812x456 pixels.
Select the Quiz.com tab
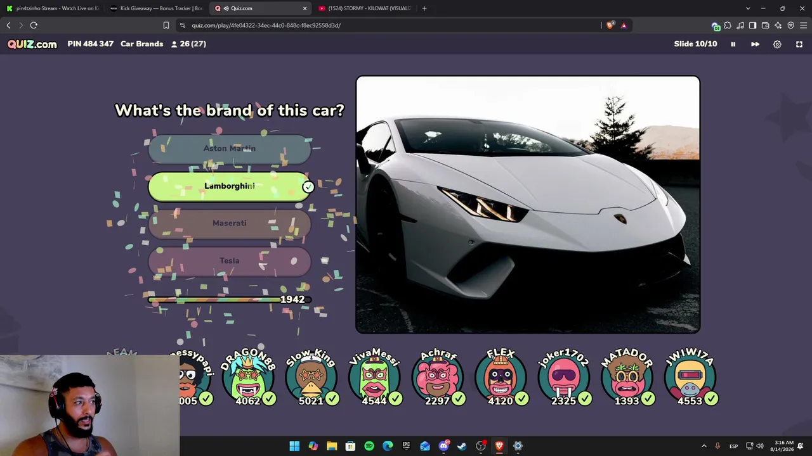260,8
